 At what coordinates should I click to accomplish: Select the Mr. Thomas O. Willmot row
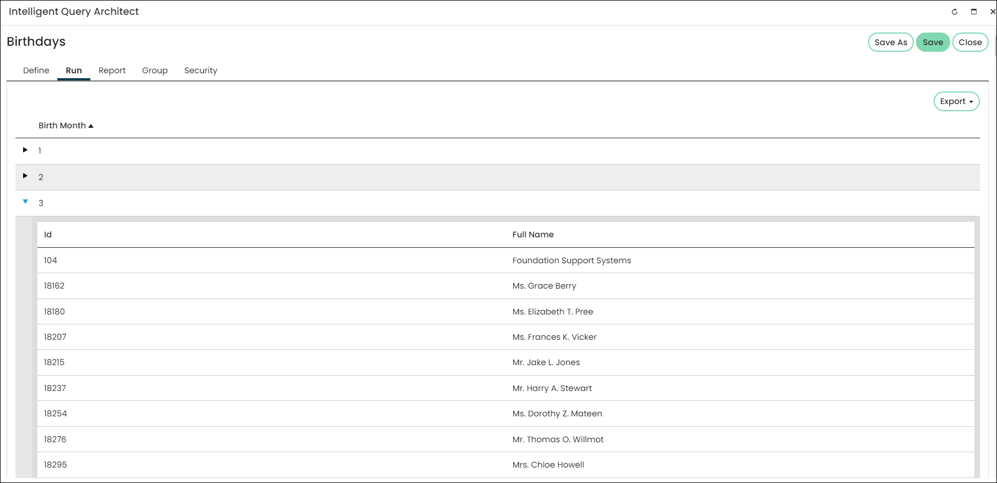coord(506,439)
